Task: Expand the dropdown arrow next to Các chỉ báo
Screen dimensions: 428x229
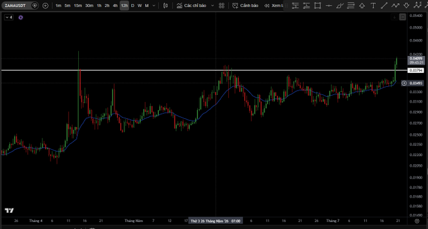Action: (212, 6)
